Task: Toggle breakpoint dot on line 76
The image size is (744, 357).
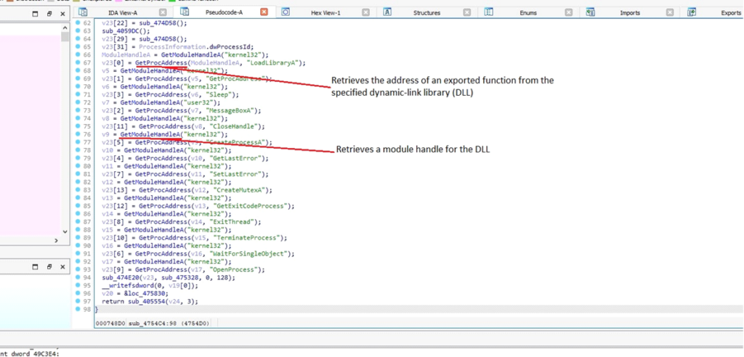Action: pyautogui.click(x=78, y=134)
